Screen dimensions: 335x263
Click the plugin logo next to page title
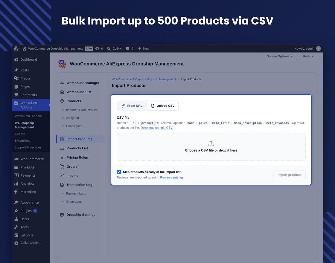[62, 64]
